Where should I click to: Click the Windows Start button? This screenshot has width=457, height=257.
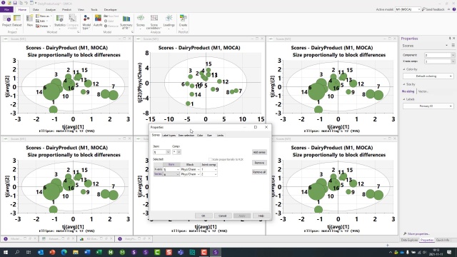6,252
